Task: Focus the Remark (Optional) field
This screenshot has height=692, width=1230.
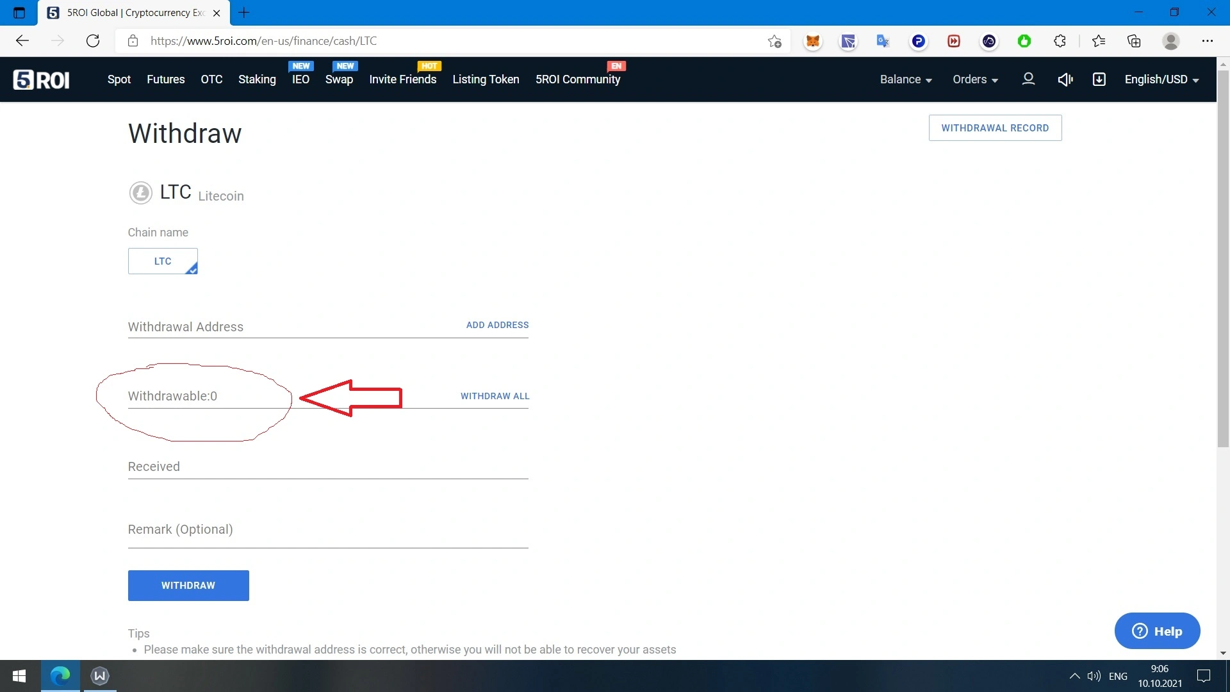Action: (328, 530)
